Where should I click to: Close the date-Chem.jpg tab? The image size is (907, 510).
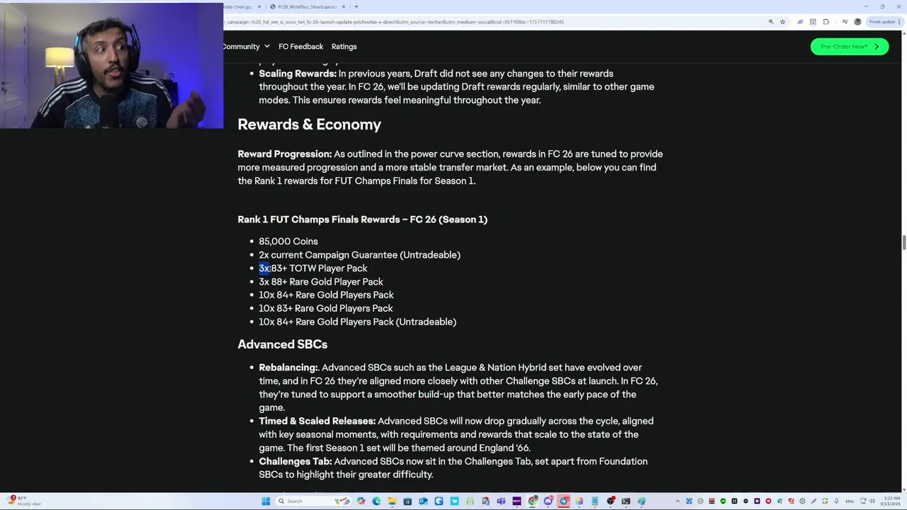point(259,7)
